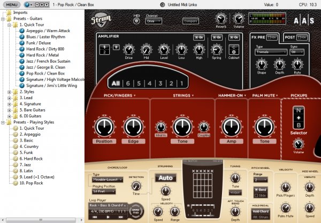Click the AAS logo

(x=304, y=21)
